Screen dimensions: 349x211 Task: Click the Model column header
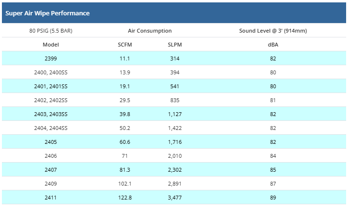[x=51, y=45]
